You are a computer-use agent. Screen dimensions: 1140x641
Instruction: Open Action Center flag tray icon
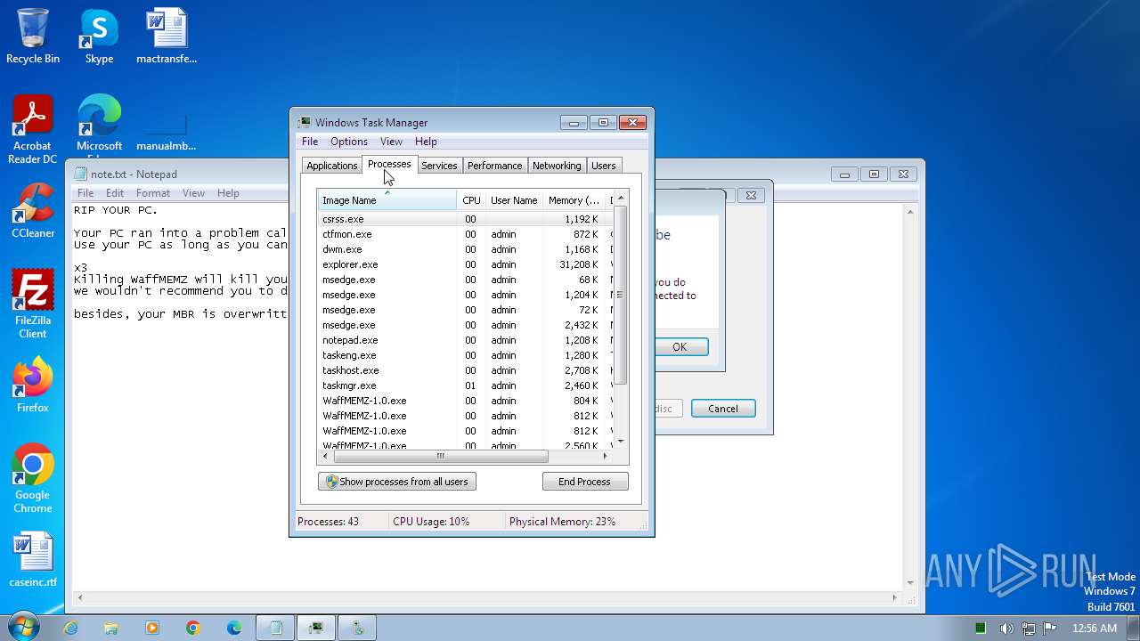click(x=1050, y=629)
